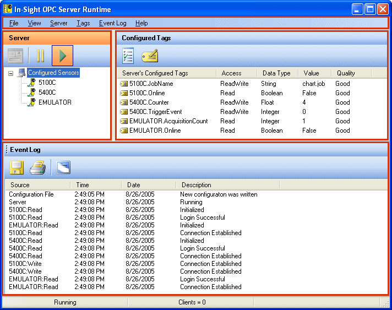Viewport: 392px width, 310px height.
Task: Save the event log with the floppy icon
Action: click(x=17, y=167)
